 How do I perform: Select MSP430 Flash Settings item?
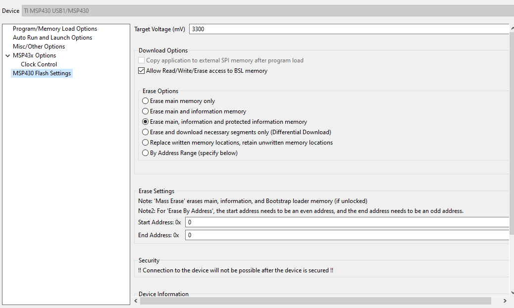click(42, 73)
